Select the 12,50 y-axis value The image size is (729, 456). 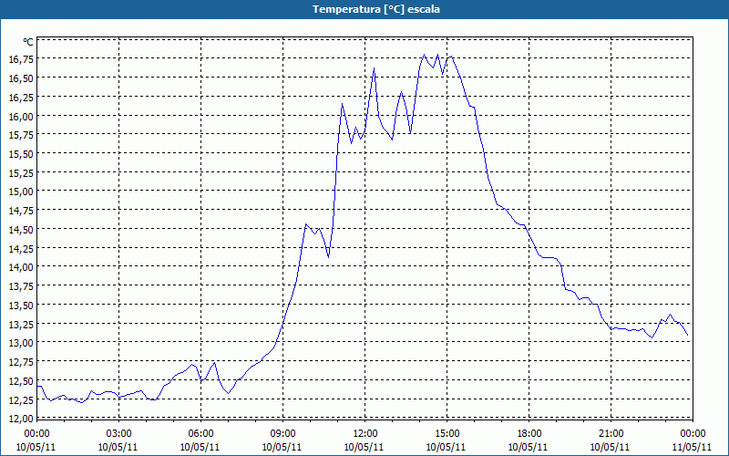(21, 380)
